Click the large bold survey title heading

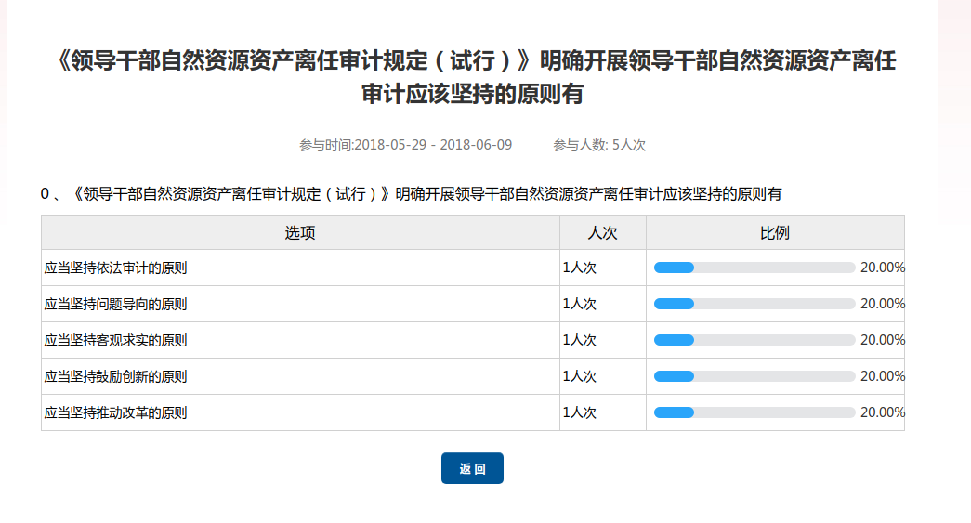[476, 77]
